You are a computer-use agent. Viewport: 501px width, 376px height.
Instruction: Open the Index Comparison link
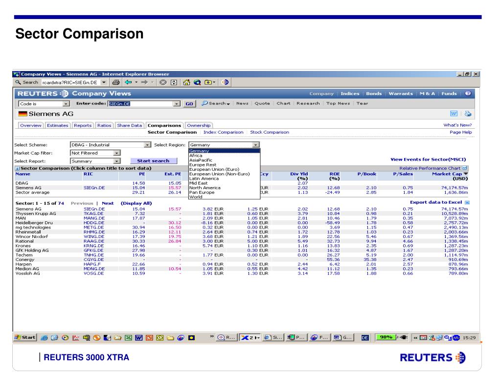[223, 132]
